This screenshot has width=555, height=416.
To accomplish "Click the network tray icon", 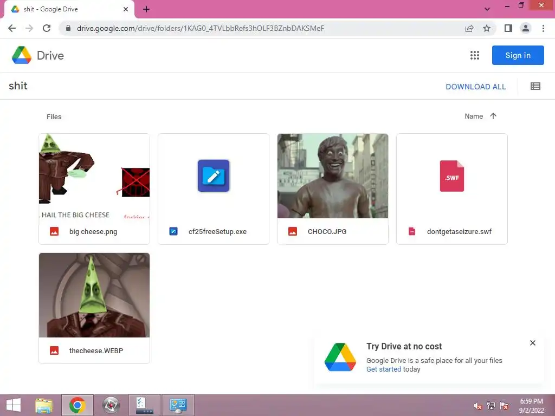I will coord(491,406).
